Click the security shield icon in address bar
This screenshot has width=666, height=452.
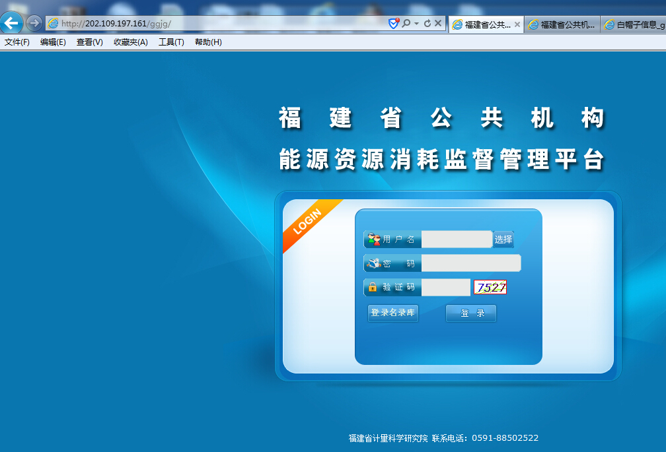coord(394,23)
